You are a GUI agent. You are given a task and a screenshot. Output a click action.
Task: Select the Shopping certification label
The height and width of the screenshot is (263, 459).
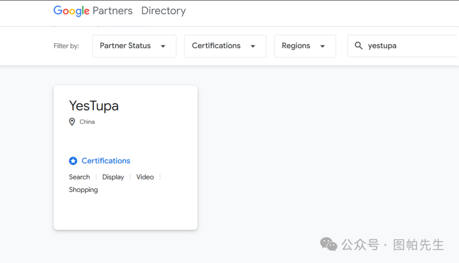click(83, 190)
